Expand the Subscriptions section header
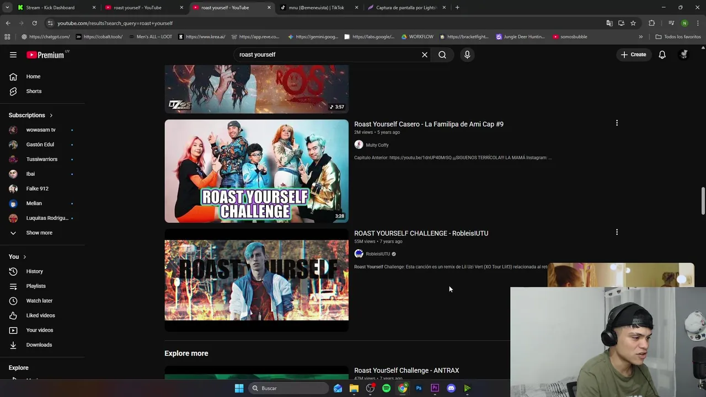The image size is (706, 397). (x=31, y=115)
